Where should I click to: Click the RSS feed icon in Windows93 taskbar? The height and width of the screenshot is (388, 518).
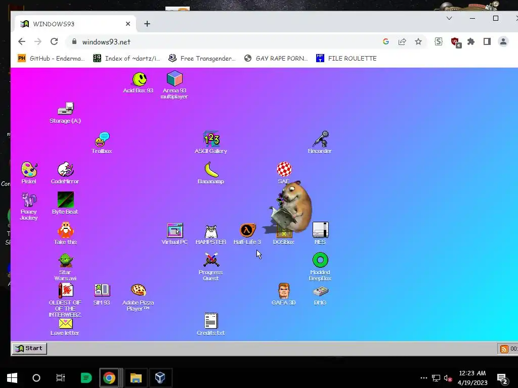point(504,349)
